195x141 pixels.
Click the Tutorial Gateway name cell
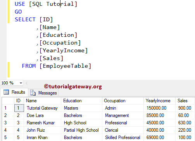coord(42,108)
